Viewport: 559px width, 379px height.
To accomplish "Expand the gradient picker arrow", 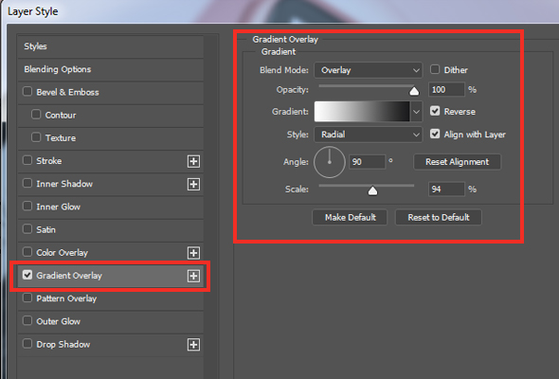I will [x=416, y=112].
